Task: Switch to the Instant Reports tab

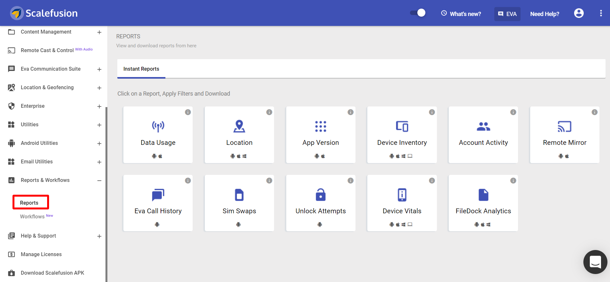Action: [141, 69]
